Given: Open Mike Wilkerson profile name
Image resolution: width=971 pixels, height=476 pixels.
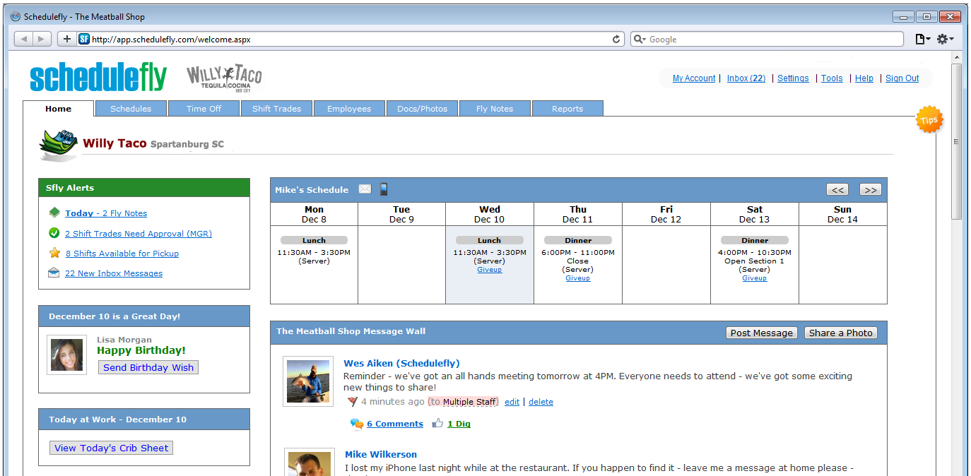Looking at the screenshot, I should click(381, 454).
